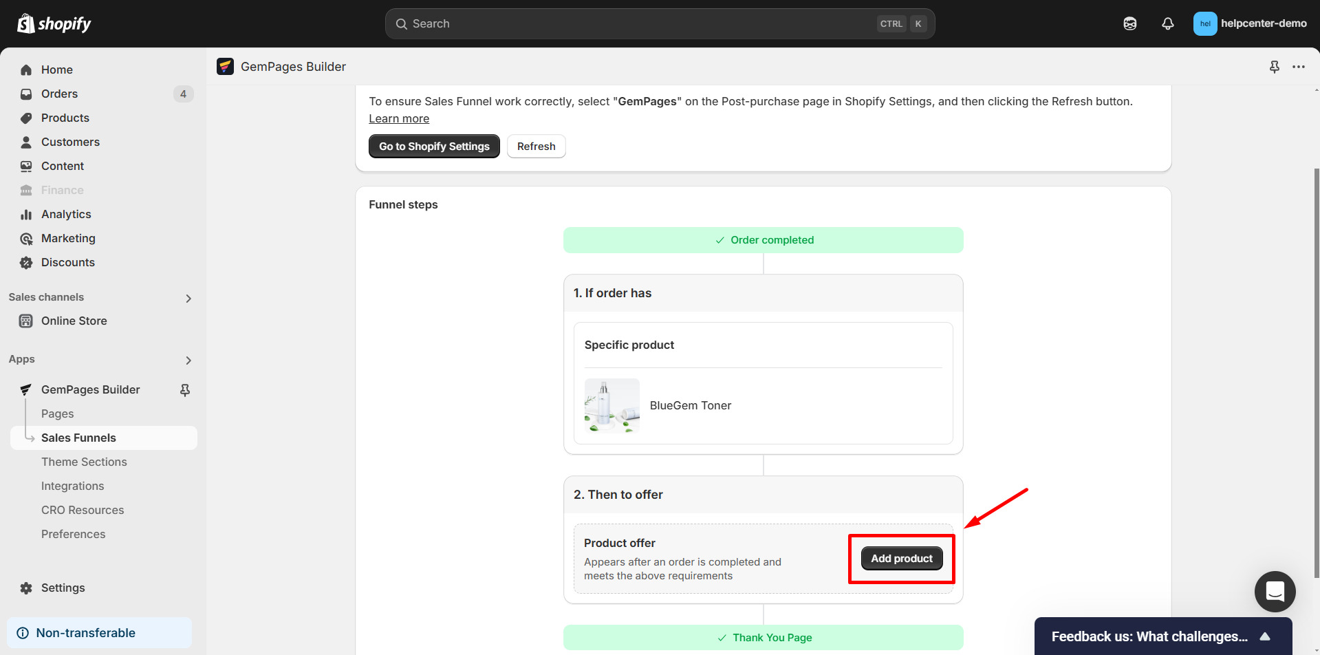Focus the Search input field

640,24
